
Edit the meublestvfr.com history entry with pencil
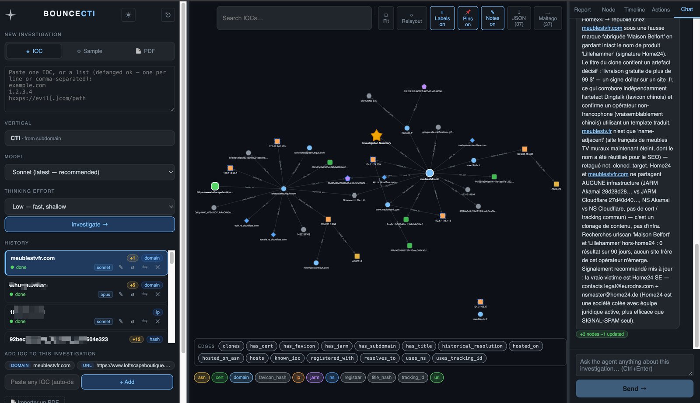click(x=121, y=267)
